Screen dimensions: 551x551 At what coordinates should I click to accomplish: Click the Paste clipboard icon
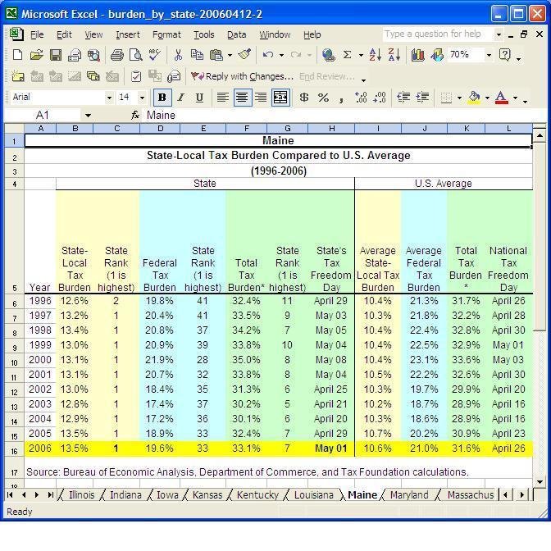(216, 55)
